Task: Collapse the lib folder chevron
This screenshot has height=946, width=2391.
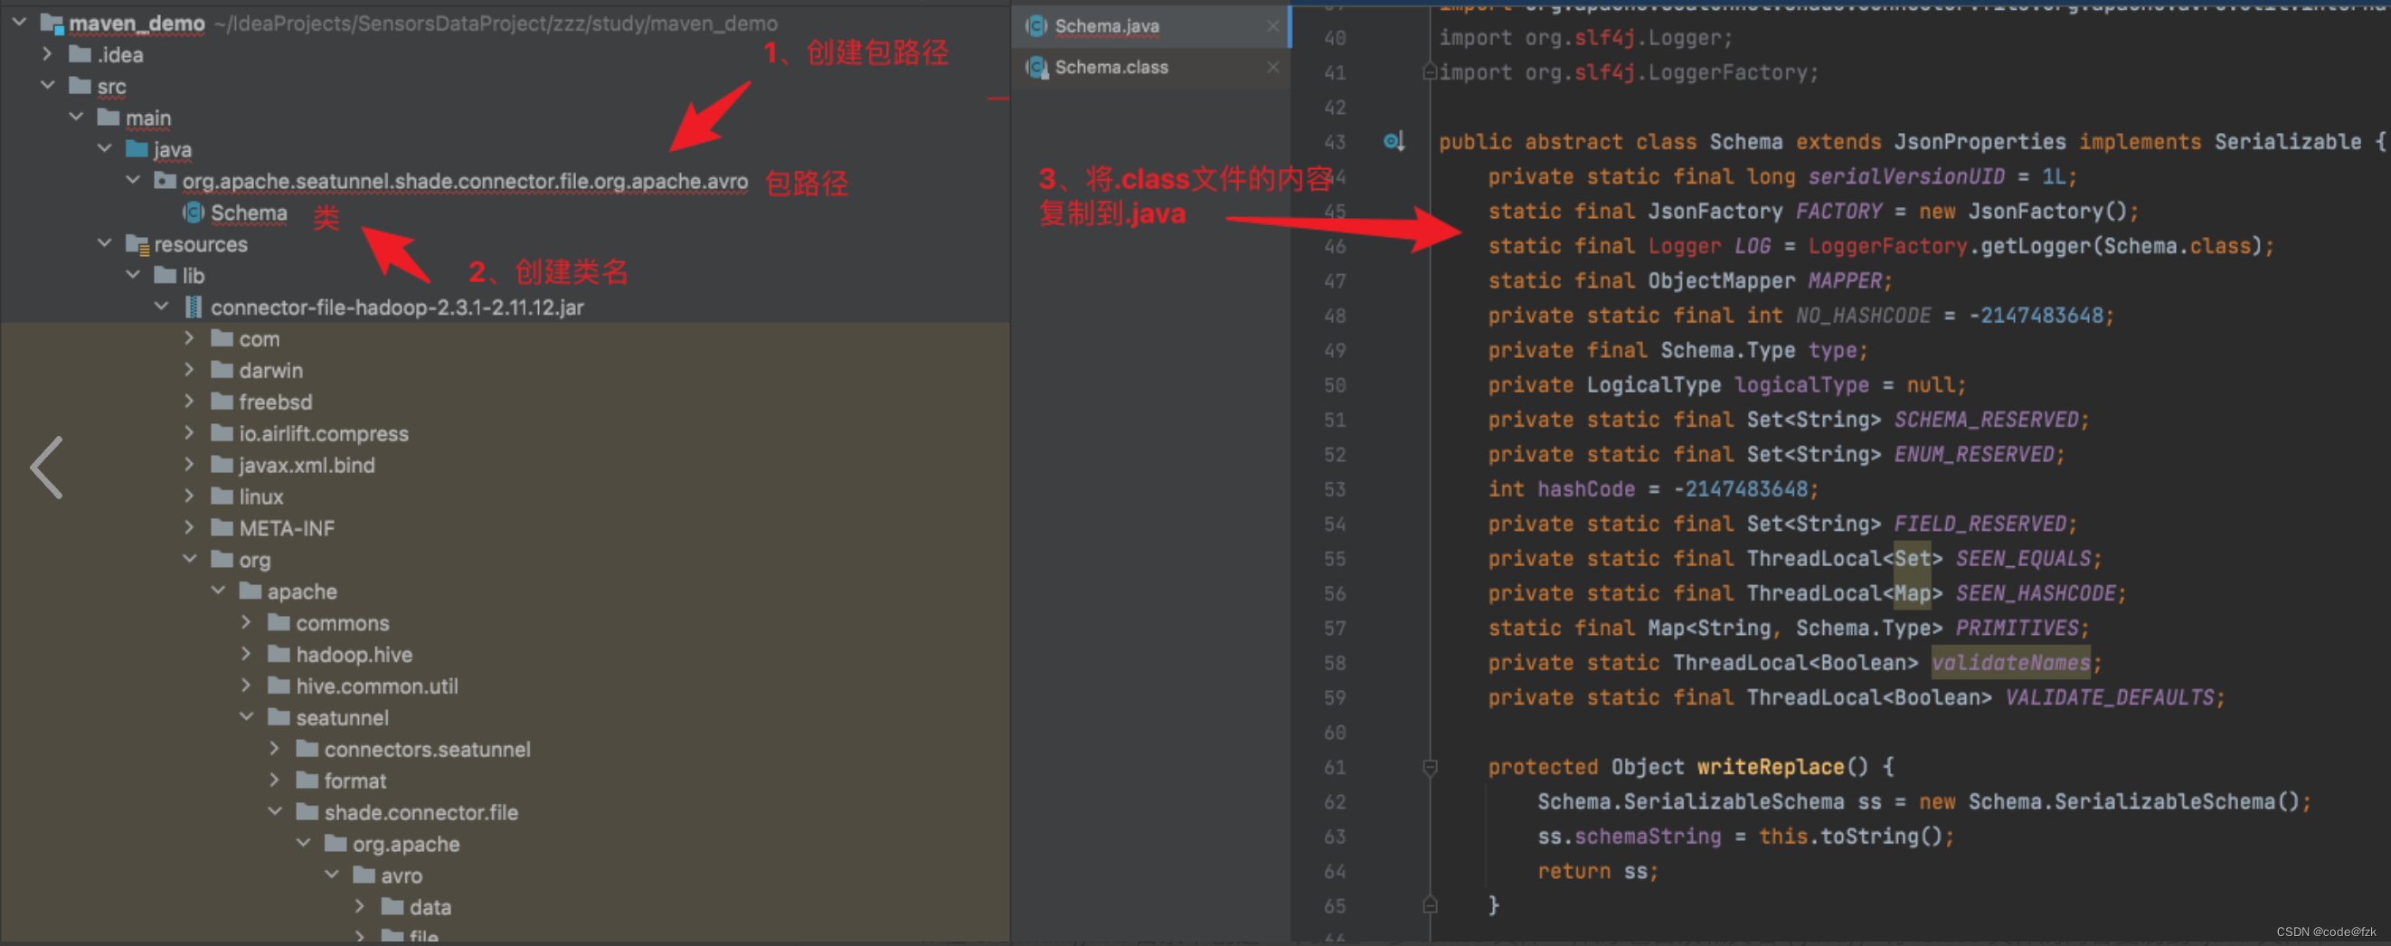Action: (133, 275)
